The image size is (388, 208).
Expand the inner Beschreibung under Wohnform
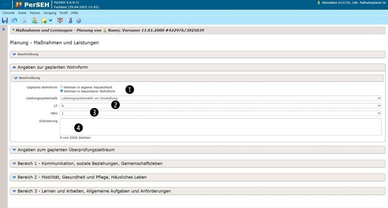point(197,78)
